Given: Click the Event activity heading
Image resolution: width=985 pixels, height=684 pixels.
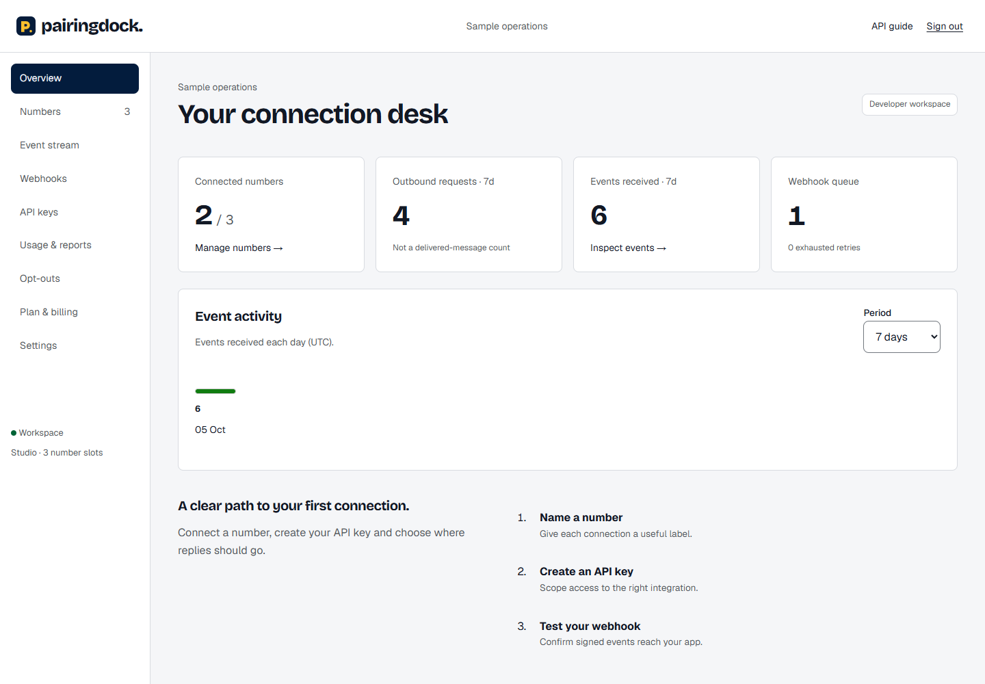Looking at the screenshot, I should (238, 317).
